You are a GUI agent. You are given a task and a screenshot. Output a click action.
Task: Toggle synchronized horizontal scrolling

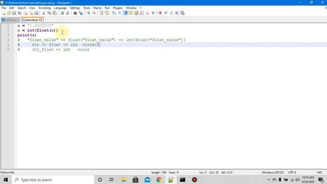click(x=107, y=13)
